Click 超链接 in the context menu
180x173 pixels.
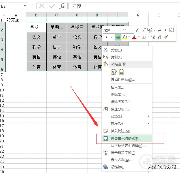pyautogui.click(x=117, y=167)
